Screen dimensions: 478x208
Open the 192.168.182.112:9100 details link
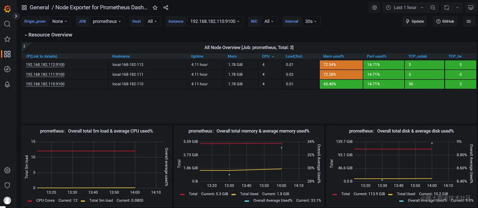point(45,64)
